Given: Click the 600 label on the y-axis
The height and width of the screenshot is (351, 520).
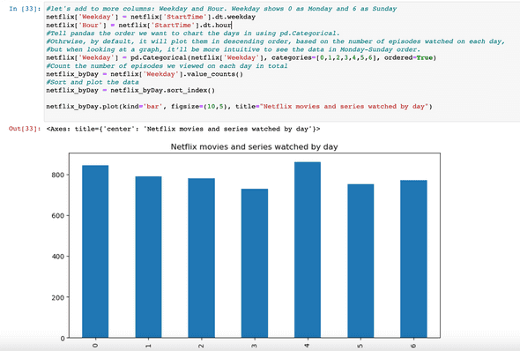Looking at the screenshot, I should [x=58, y=216].
